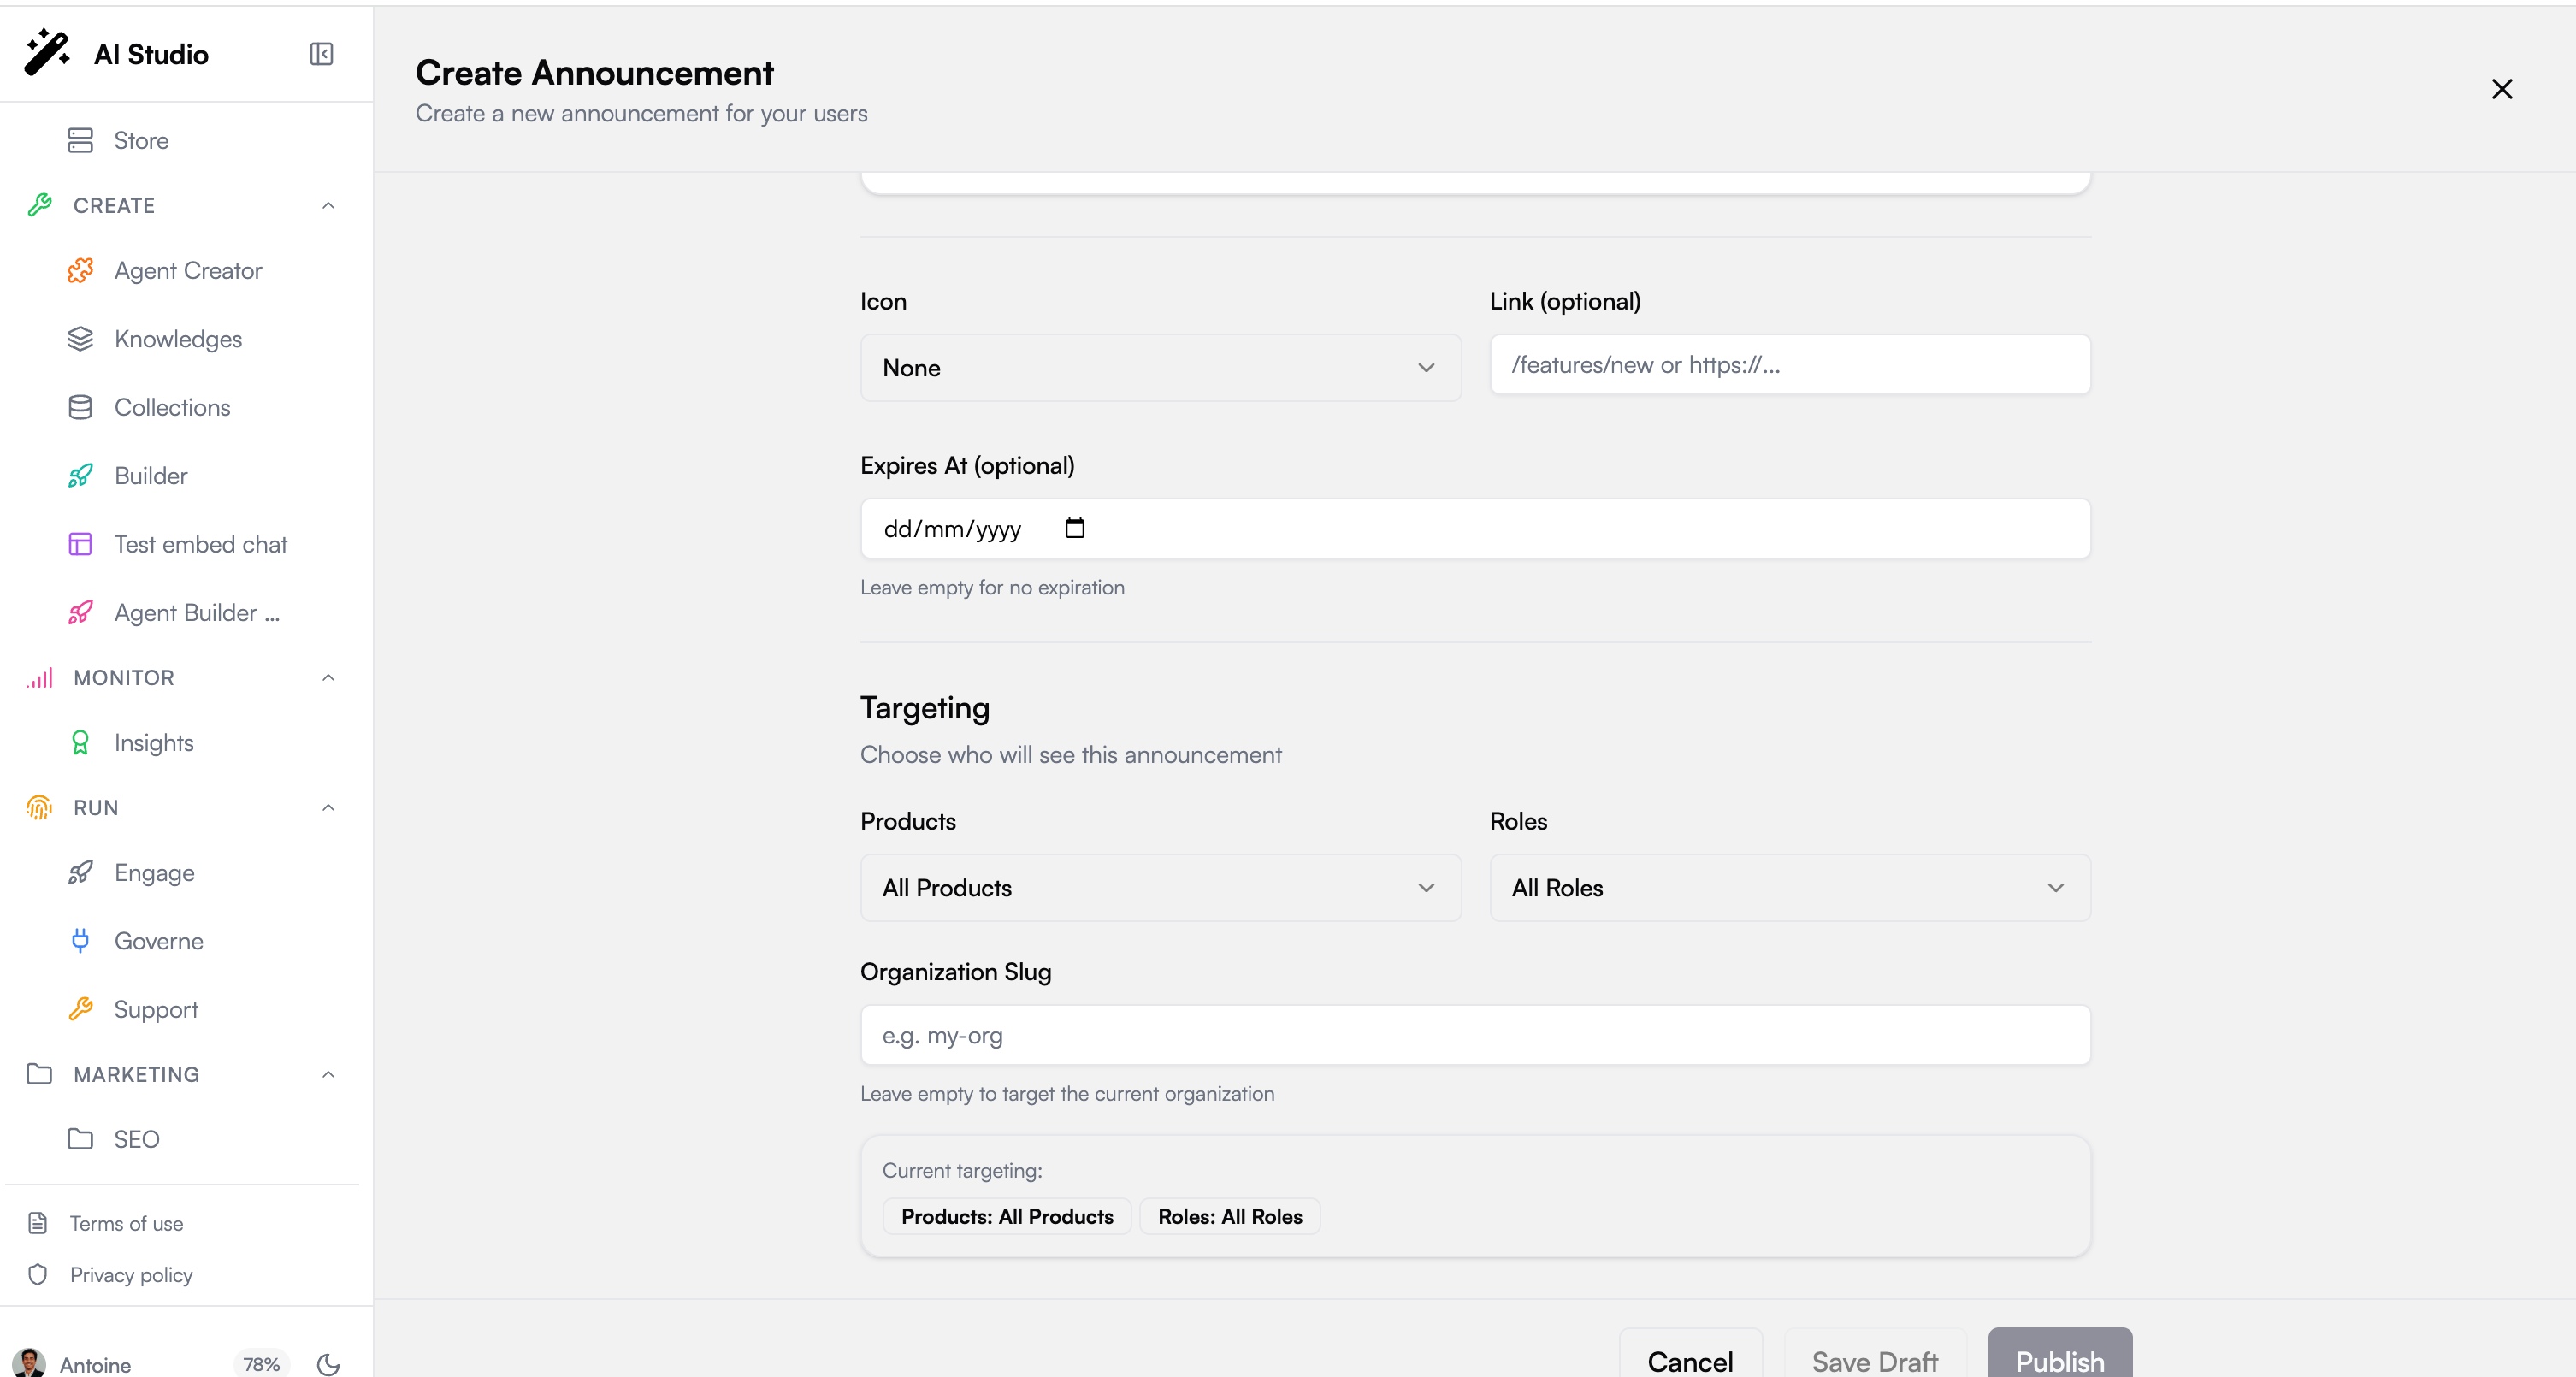Collapse the CREATE section chevron

pos(328,205)
